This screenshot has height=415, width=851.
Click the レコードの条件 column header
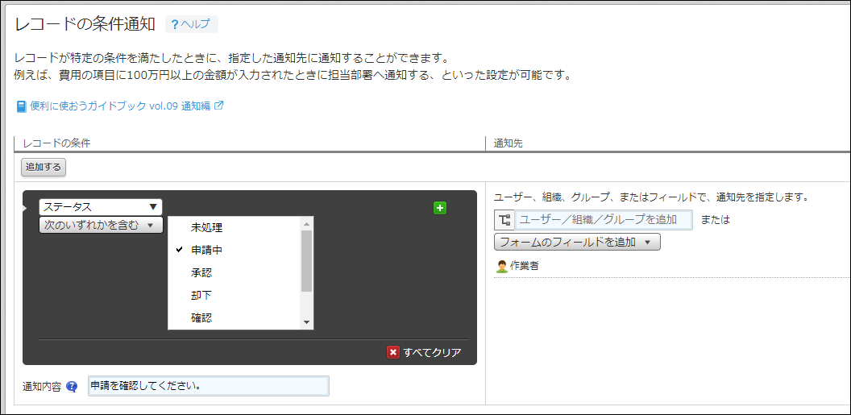coord(56,143)
